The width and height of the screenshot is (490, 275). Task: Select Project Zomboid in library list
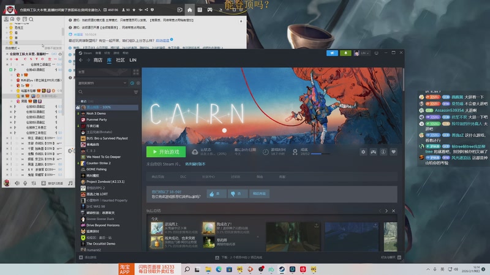click(x=105, y=182)
